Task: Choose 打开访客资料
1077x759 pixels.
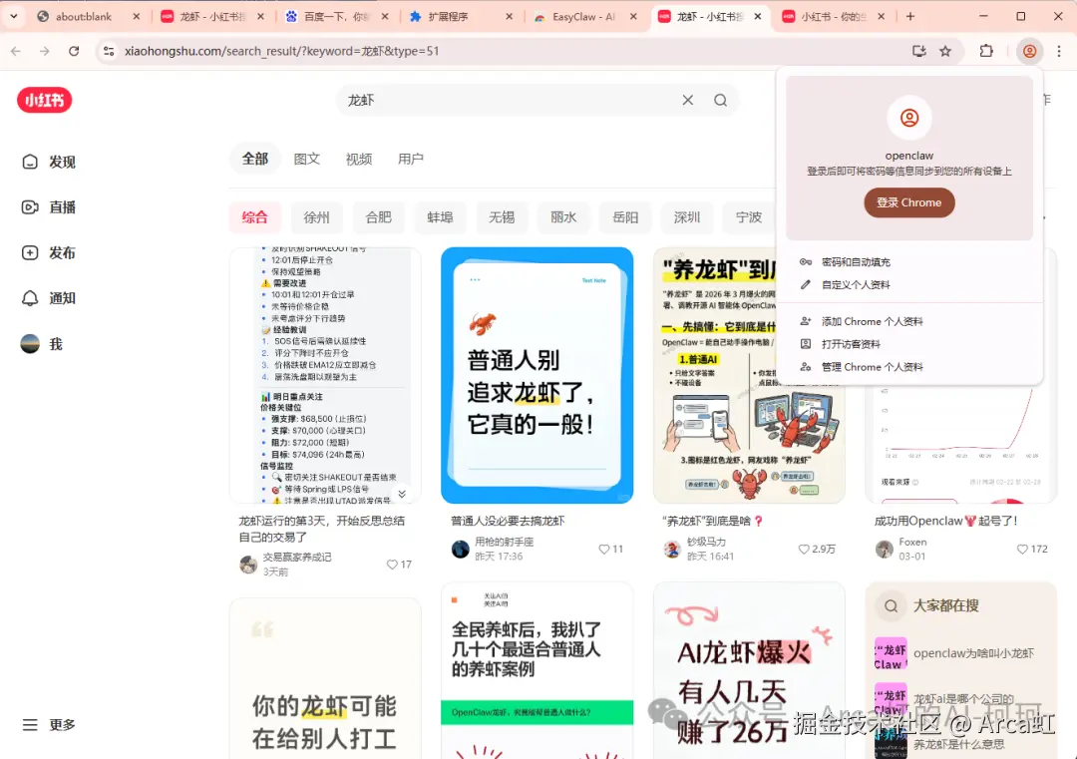Action: pos(909,344)
